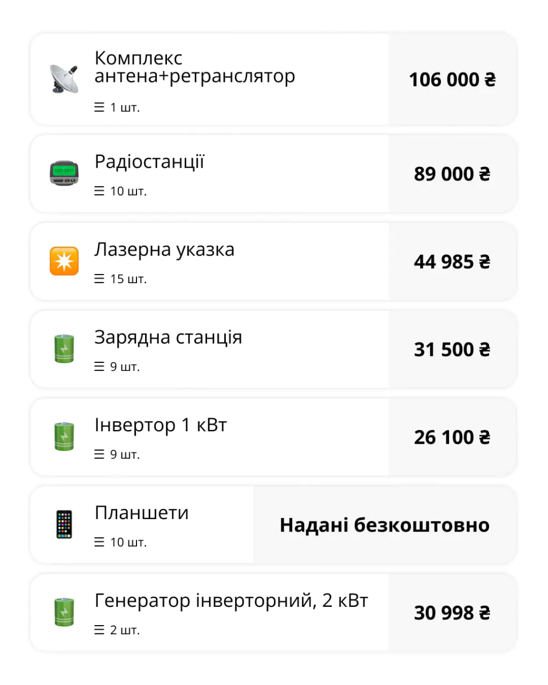Screen dimensions: 548x685
Task: Click the Генератор інверторний, 2 кВт title
Action: 231,600
